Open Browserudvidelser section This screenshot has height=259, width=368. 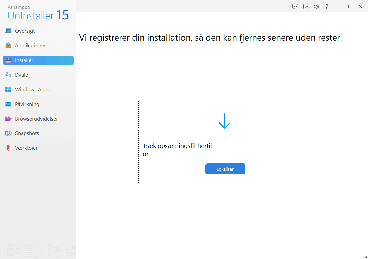click(x=38, y=119)
